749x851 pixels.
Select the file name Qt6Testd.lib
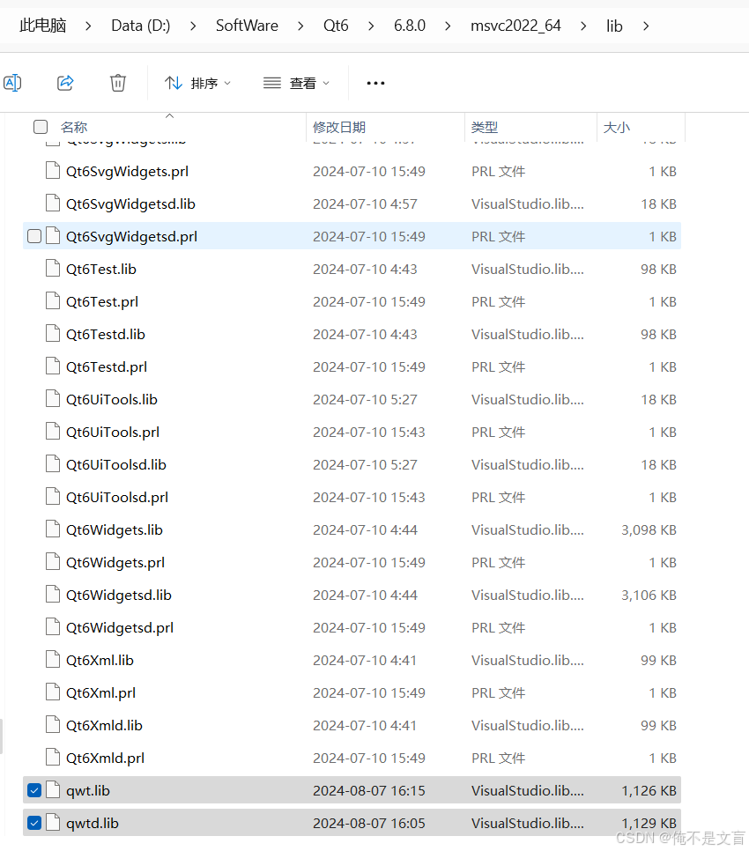[x=105, y=335]
